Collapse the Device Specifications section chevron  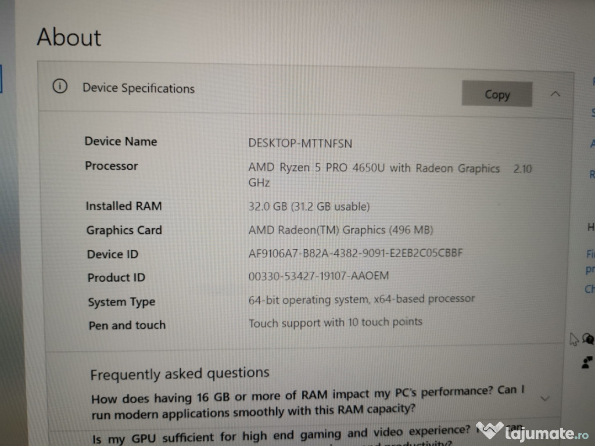click(x=555, y=93)
